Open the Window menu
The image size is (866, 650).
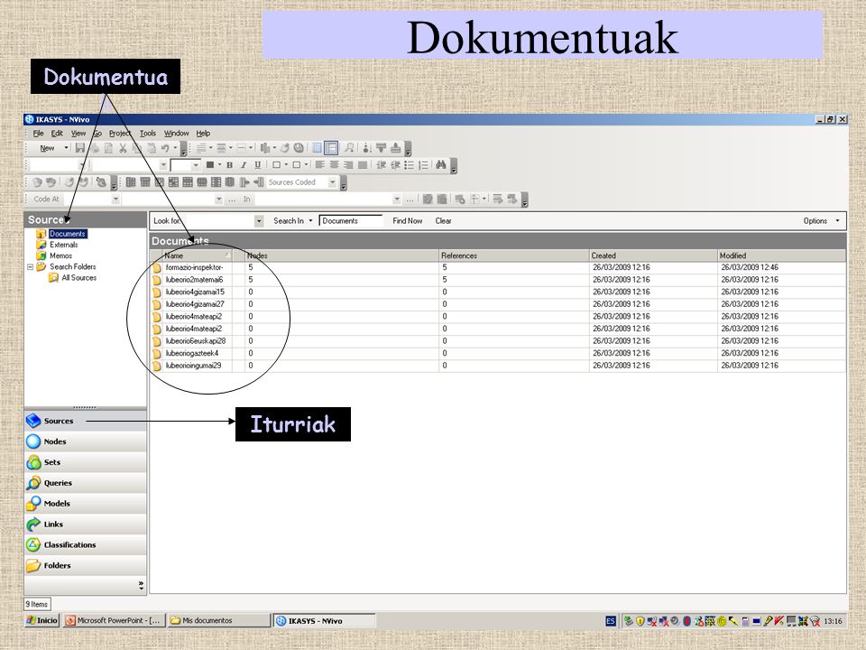[176, 134]
